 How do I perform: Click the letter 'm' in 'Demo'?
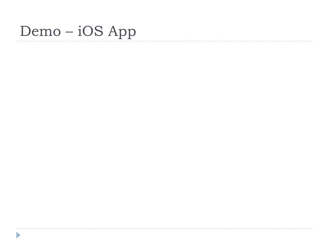tap(45, 33)
